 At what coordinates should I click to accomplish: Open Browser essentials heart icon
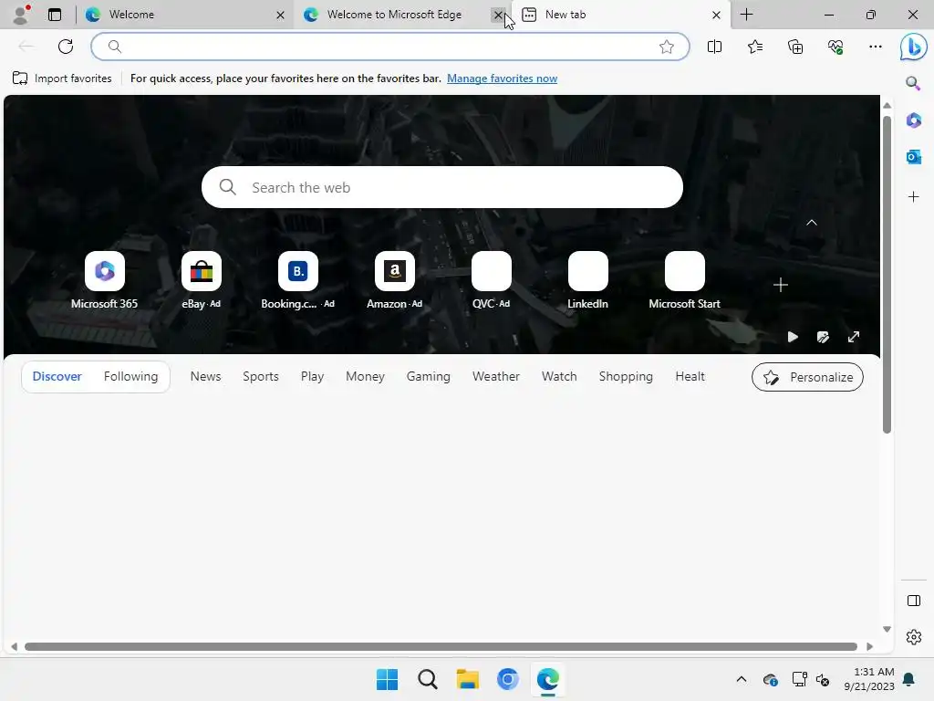(835, 47)
